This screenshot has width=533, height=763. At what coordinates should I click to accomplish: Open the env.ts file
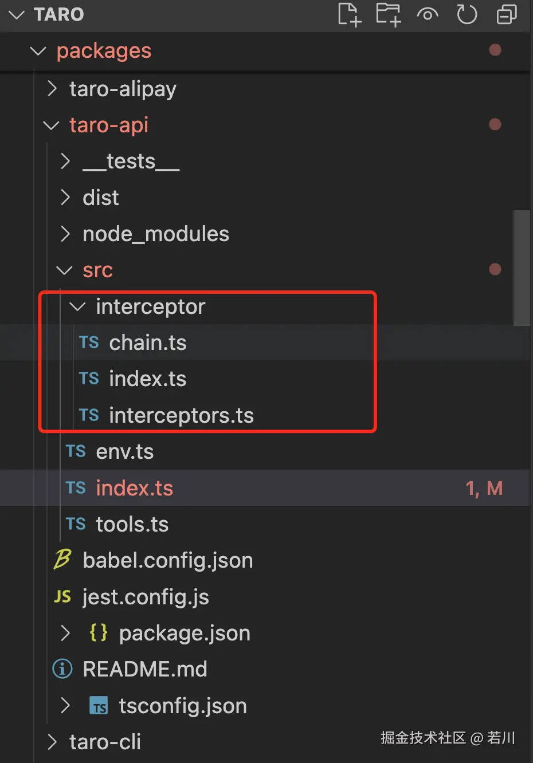coord(125,451)
